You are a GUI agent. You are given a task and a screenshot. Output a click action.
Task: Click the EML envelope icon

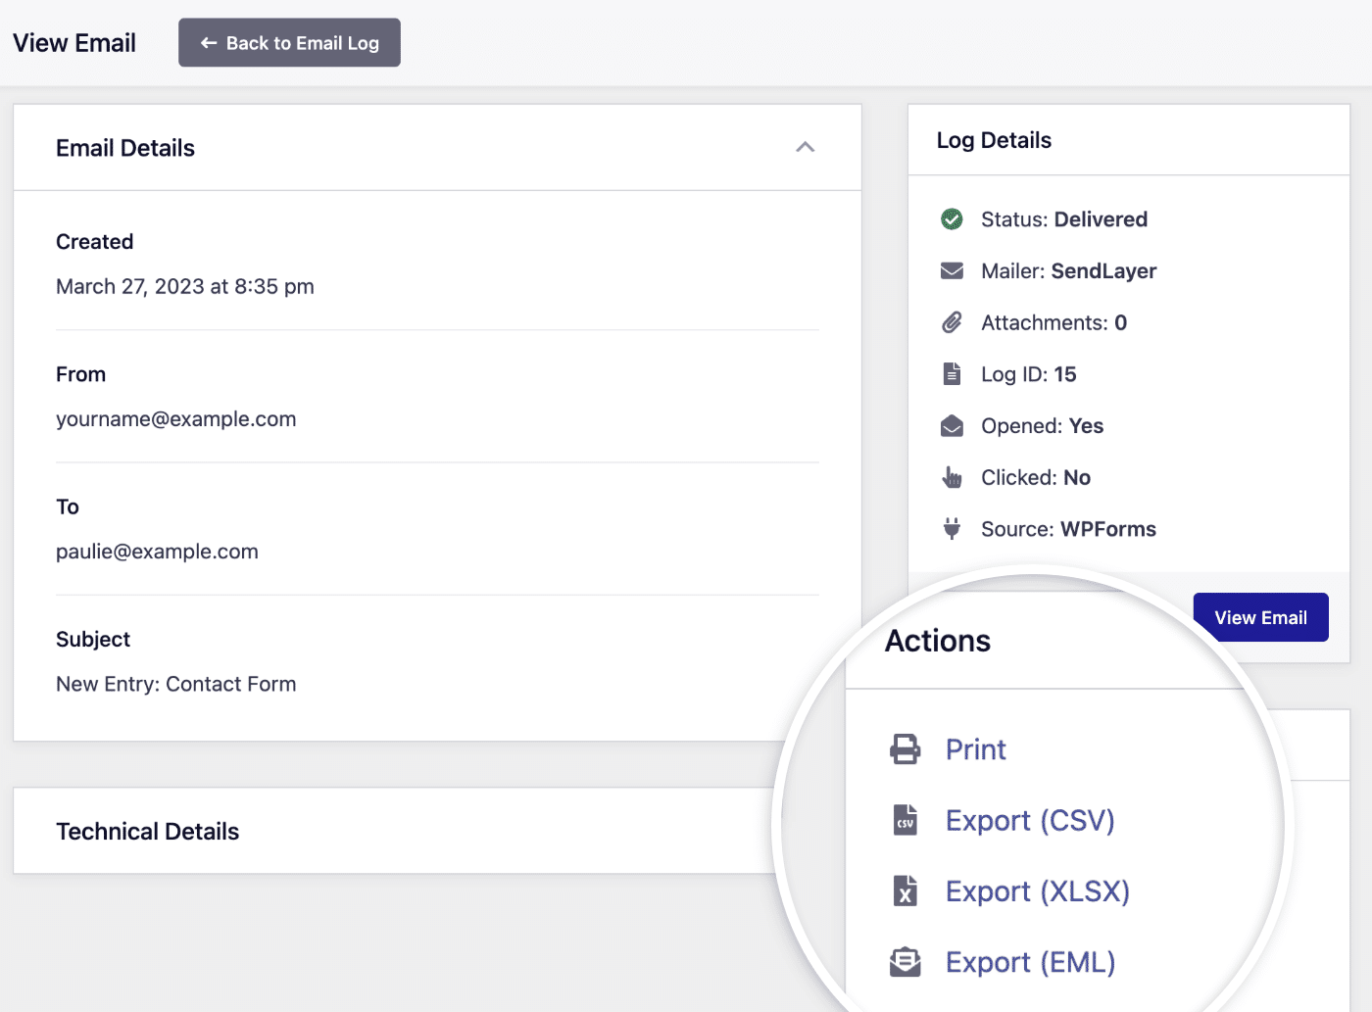[906, 962]
